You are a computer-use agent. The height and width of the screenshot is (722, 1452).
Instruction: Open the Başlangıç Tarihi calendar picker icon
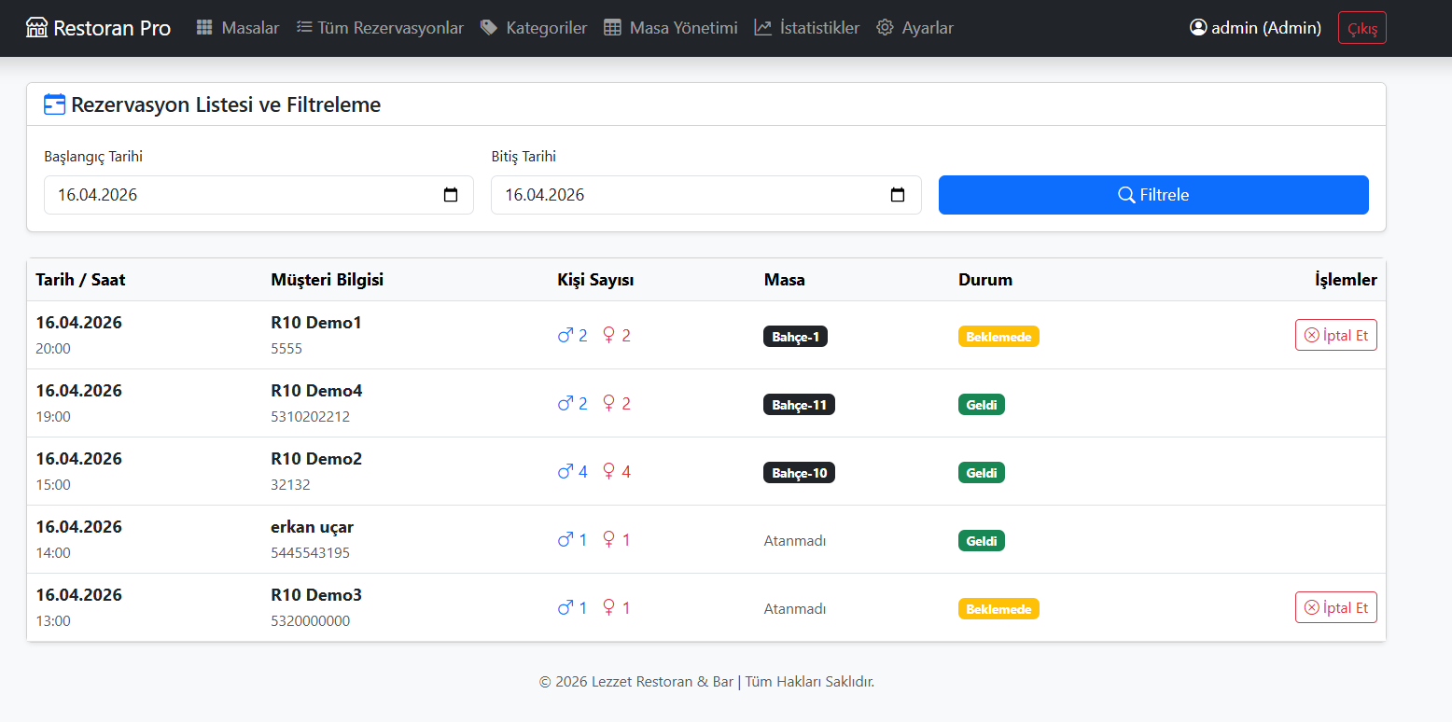coord(451,195)
